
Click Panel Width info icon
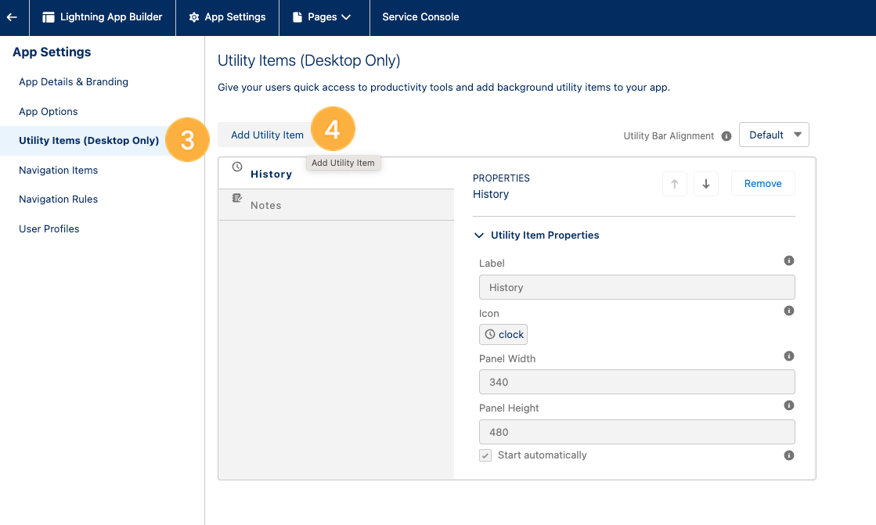789,356
